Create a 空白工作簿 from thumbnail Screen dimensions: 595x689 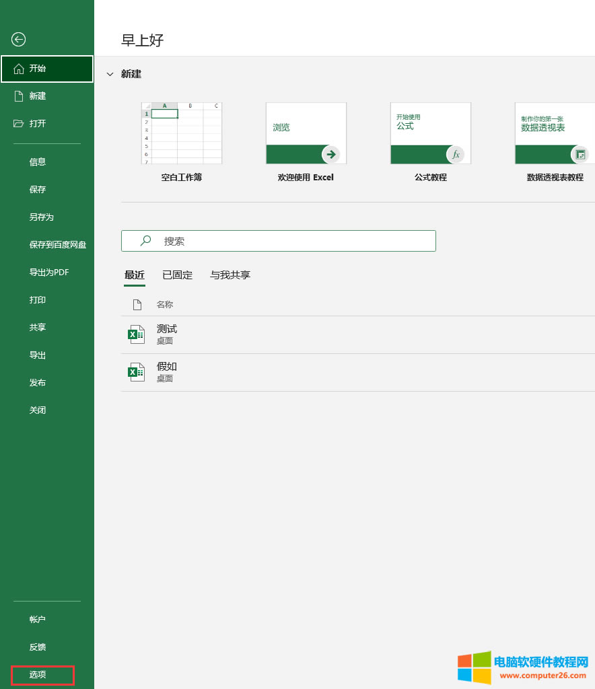182,133
